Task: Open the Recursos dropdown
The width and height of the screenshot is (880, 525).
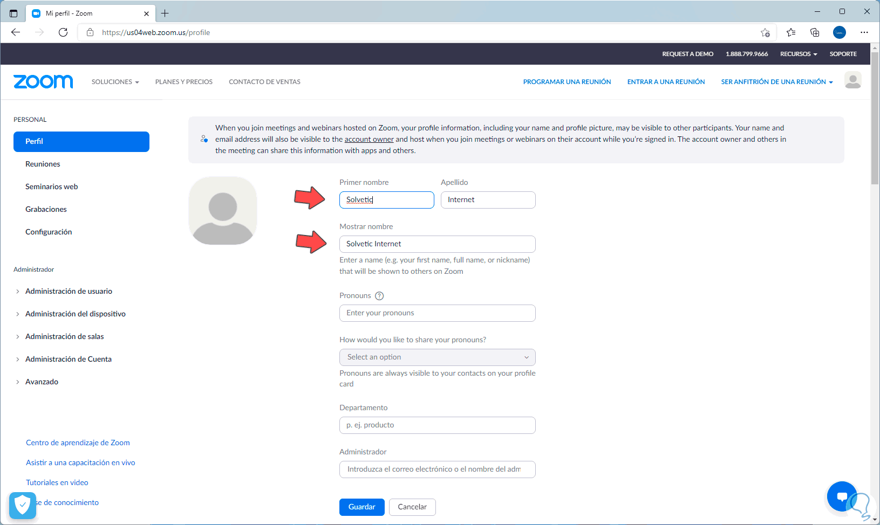Action: [x=799, y=54]
